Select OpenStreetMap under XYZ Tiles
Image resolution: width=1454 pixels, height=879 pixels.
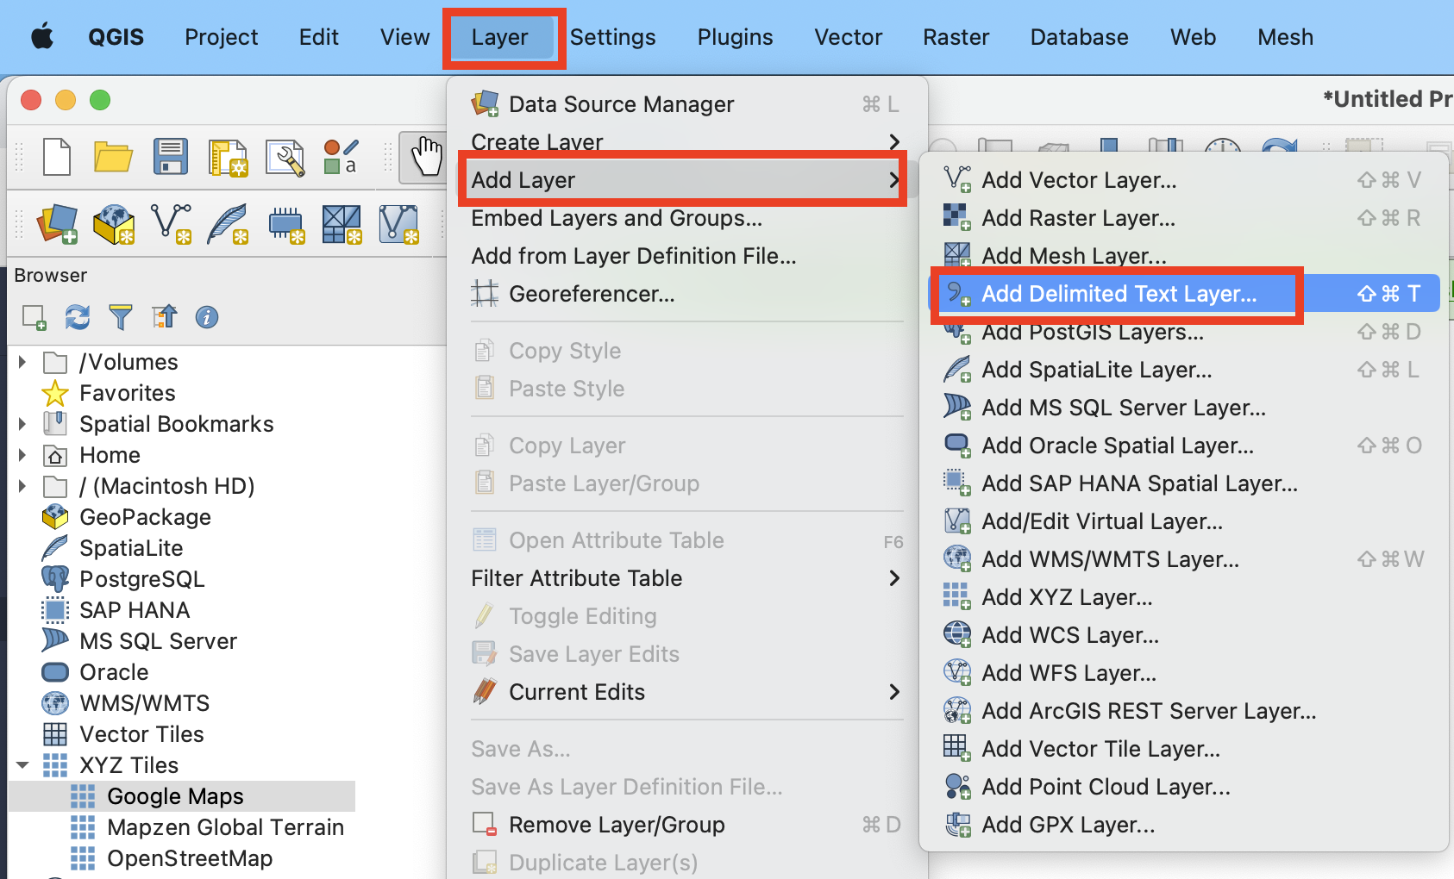pyautogui.click(x=190, y=858)
